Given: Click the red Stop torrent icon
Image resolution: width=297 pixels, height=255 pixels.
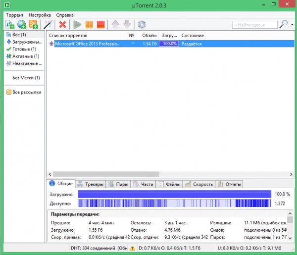Looking at the screenshot, I should pos(100,25).
